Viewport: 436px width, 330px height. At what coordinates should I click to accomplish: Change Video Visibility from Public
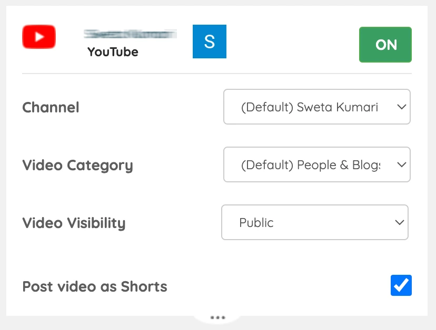click(x=315, y=222)
